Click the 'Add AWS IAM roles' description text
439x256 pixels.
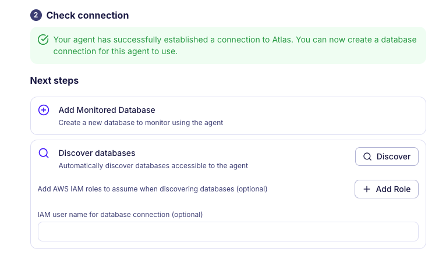[x=153, y=189]
